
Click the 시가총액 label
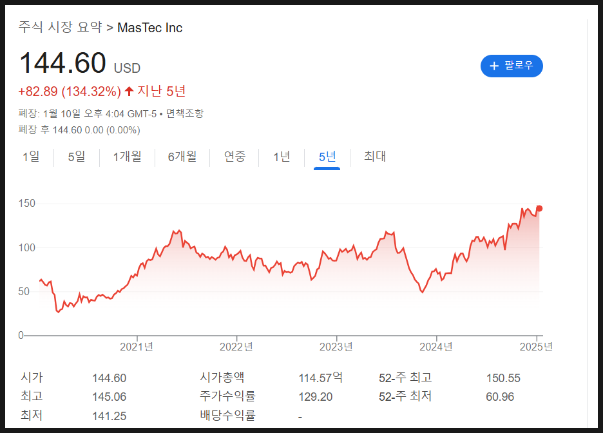(222, 377)
